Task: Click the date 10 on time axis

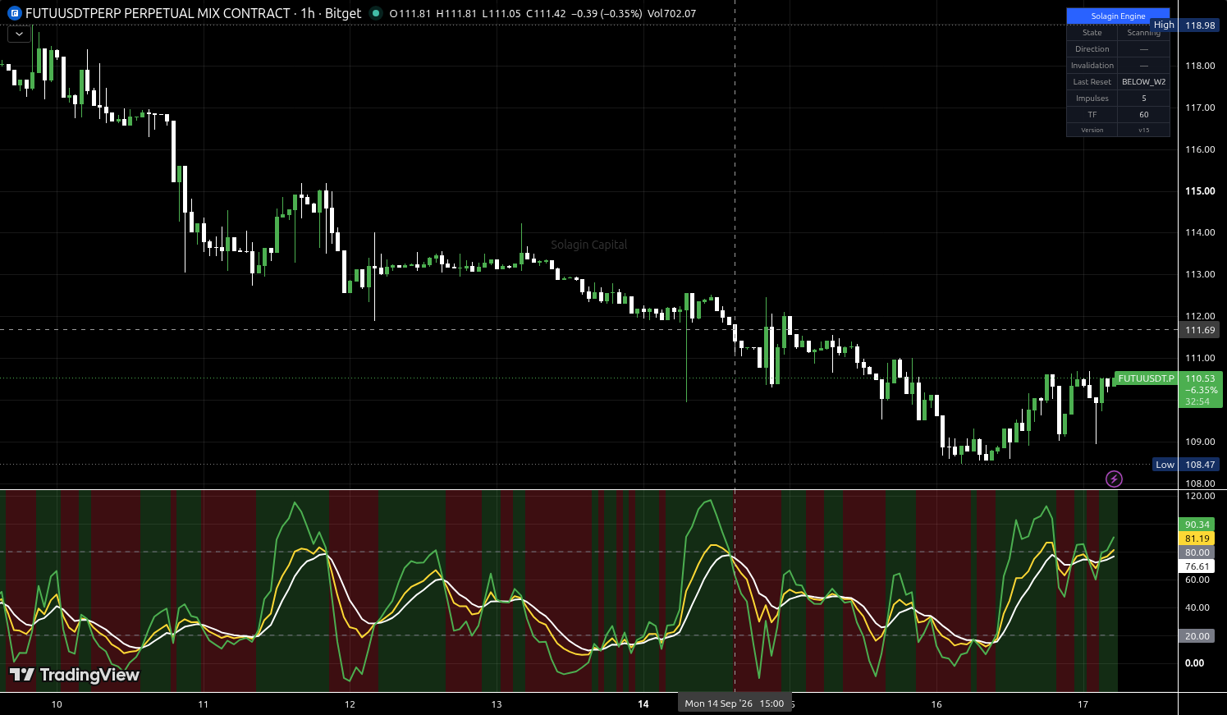Action: pyautogui.click(x=57, y=704)
